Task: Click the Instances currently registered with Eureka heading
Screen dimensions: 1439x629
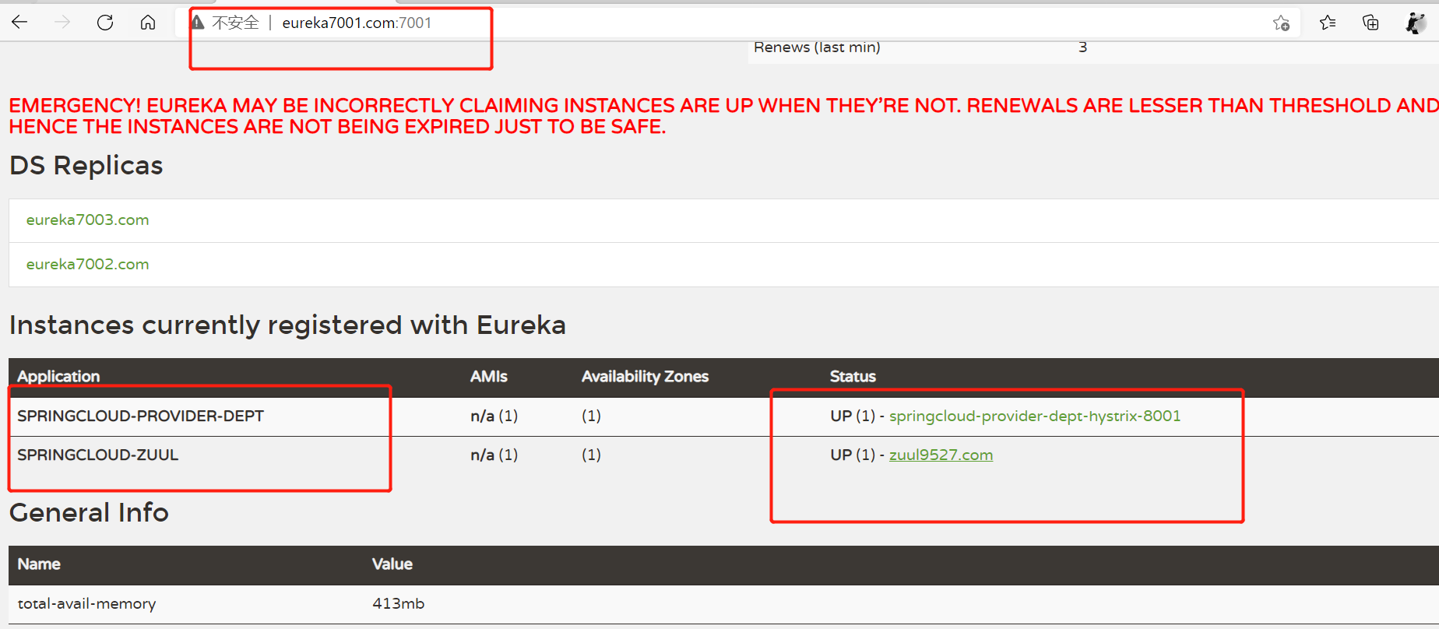Action: 287,325
